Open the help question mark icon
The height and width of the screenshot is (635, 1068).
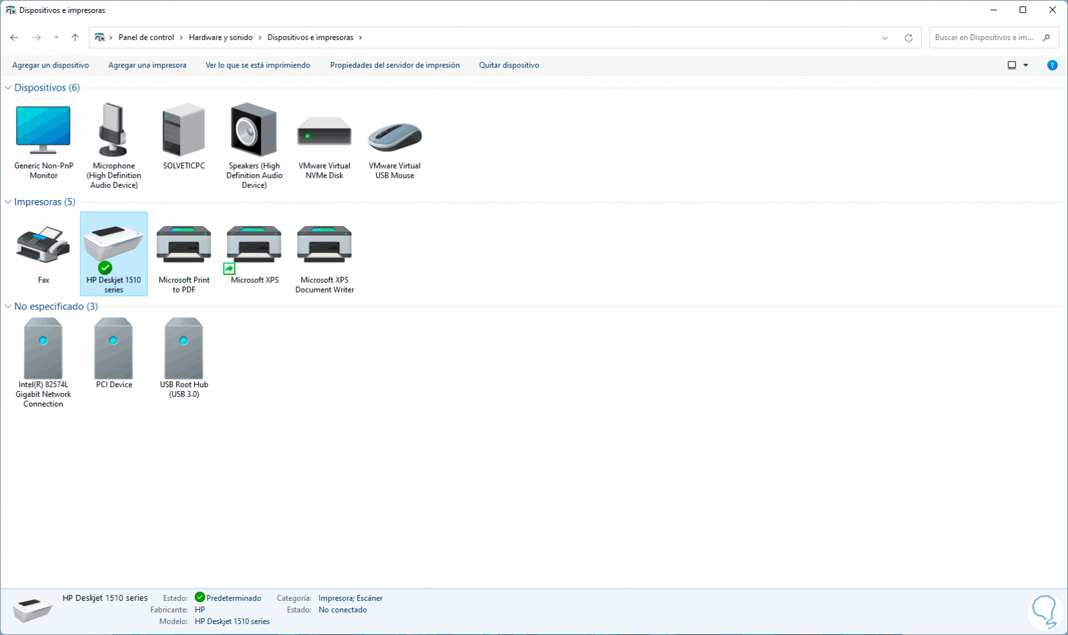point(1052,65)
